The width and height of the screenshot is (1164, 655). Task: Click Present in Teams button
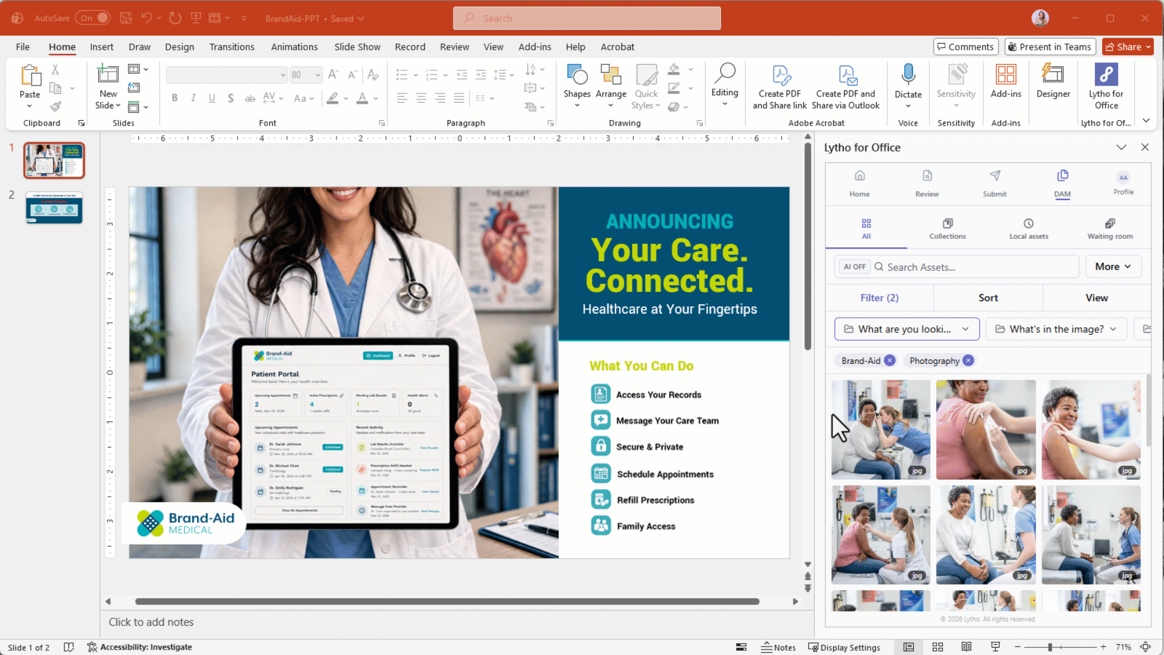(x=1049, y=47)
